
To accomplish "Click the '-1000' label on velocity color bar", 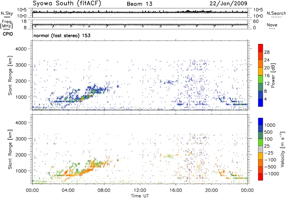I will 272,174.
